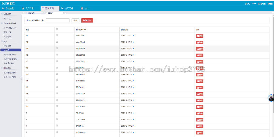This screenshot has height=137, width=274.
Task: Check the checkbox for row 21
Action: click(x=57, y=35)
